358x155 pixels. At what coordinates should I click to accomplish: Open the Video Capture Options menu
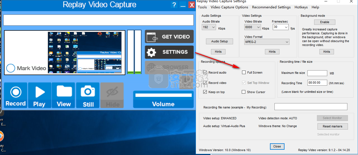pos(229,7)
